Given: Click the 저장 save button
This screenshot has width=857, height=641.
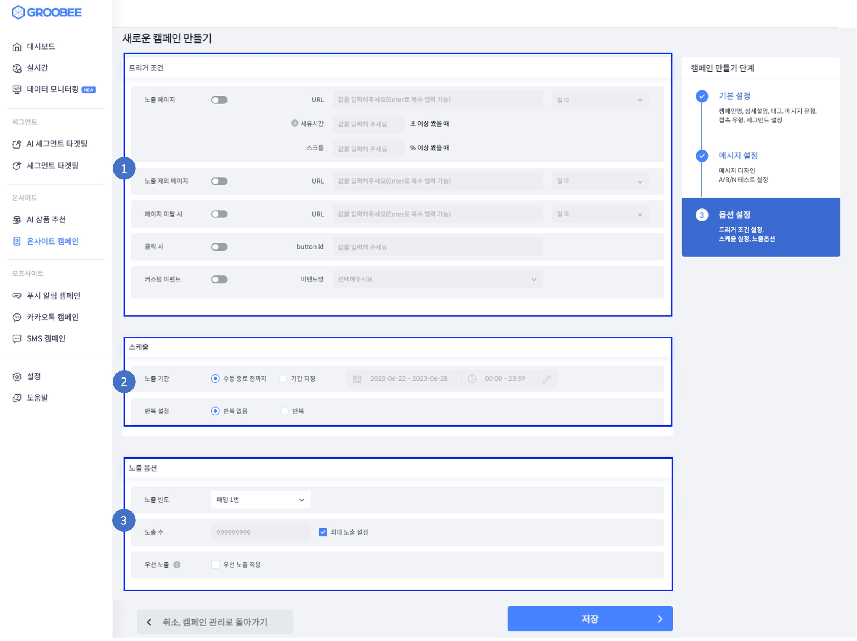Looking at the screenshot, I should pos(590,619).
